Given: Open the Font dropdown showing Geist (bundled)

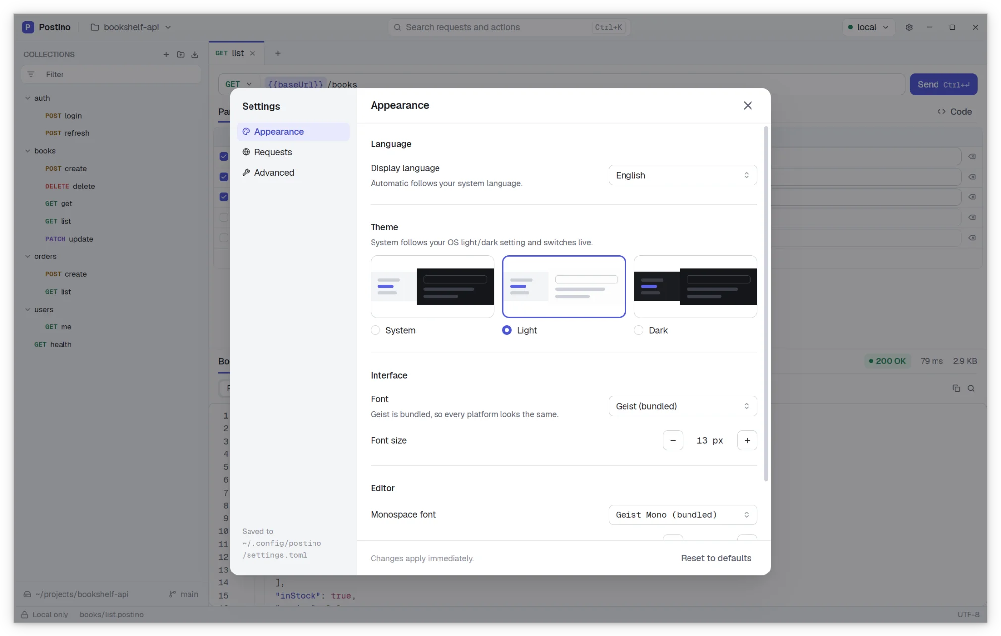Looking at the screenshot, I should pos(683,406).
